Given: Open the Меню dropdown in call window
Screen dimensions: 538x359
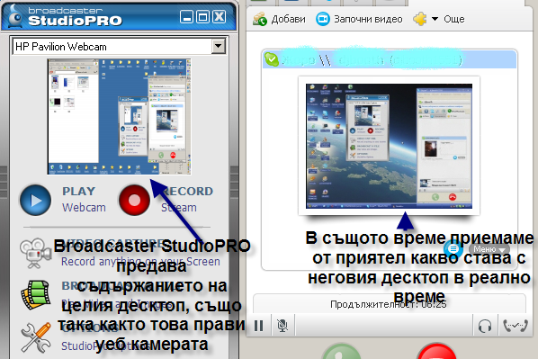Looking at the screenshot, I should pos(489,249).
